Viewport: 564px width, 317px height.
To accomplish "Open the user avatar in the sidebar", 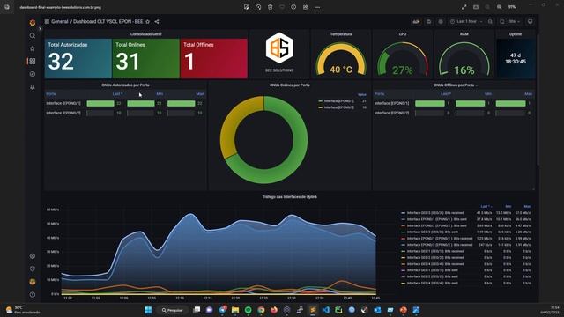I will (33, 282).
